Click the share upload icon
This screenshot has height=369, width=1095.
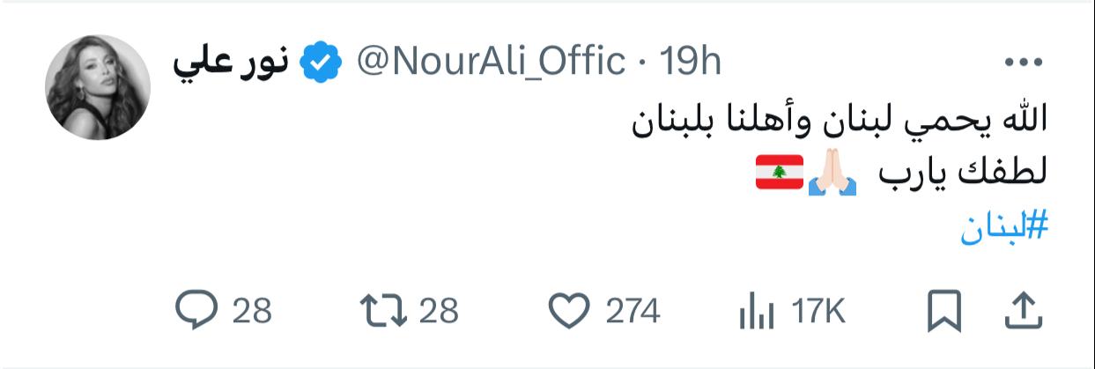[x=1024, y=311]
